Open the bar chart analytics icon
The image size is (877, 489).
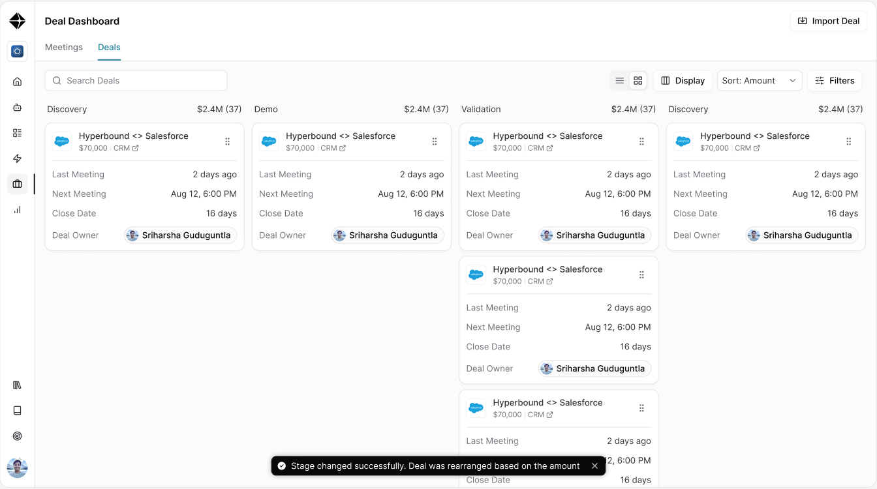pos(18,210)
